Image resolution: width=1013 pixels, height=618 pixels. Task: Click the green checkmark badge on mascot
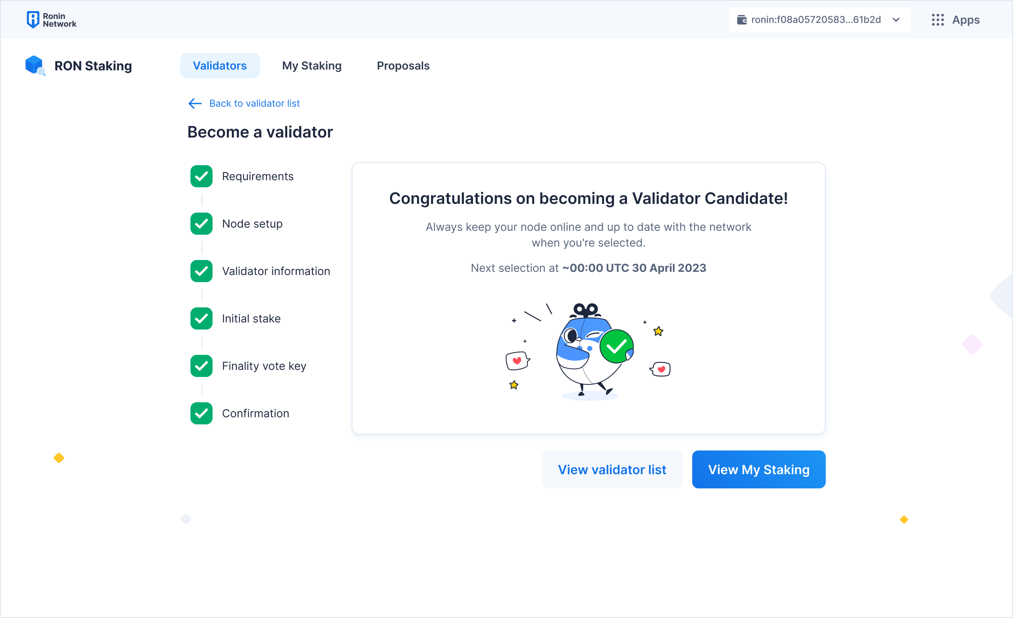click(x=616, y=346)
